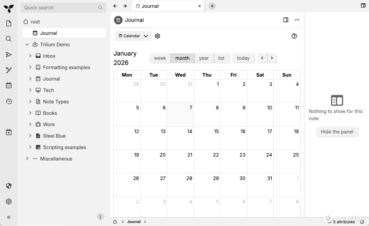369x226 pixels.
Task: Open the note's three-dot menu
Action: point(297,20)
